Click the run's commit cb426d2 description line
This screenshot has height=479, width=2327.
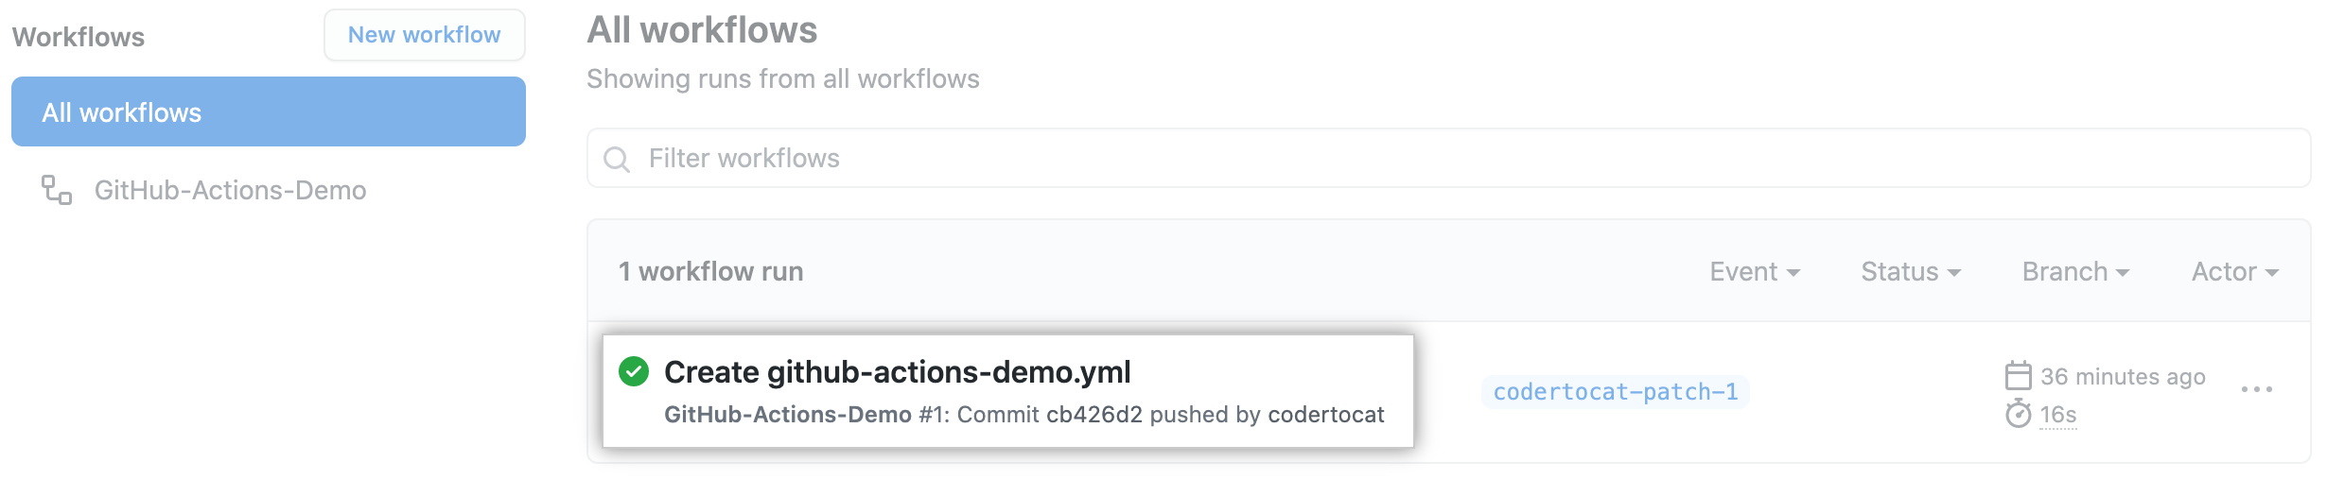coord(1024,415)
